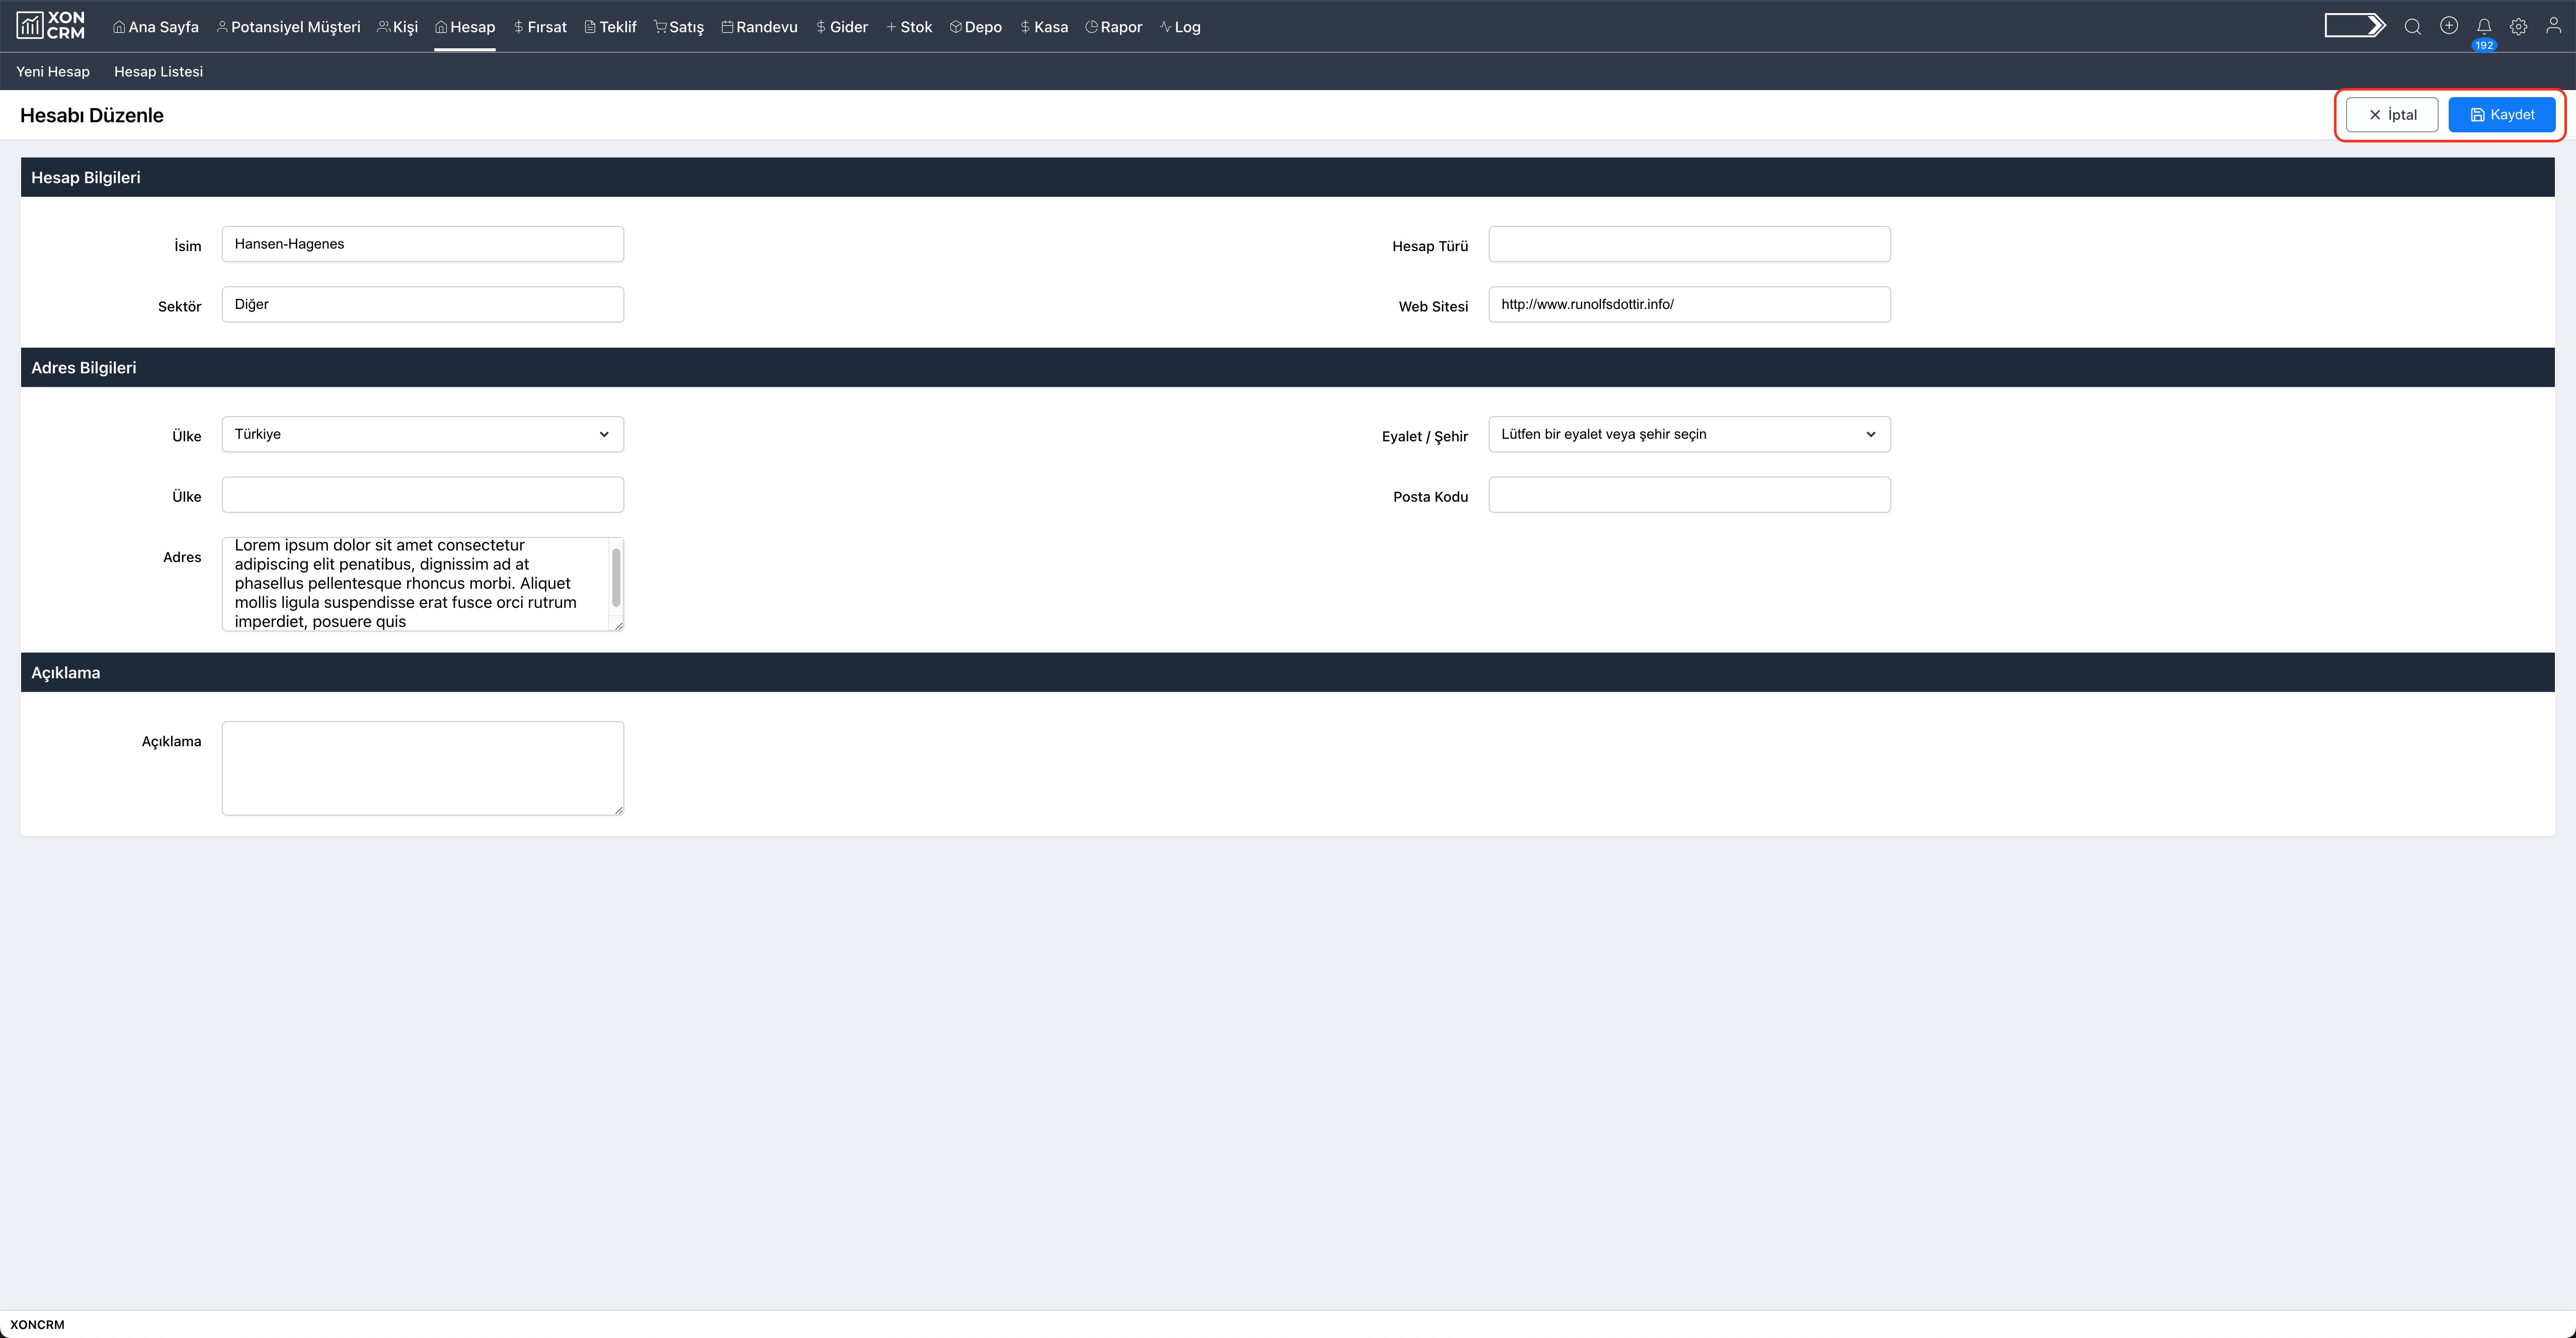2576x1338 pixels.
Task: Open the settings gear icon
Action: 2518,27
